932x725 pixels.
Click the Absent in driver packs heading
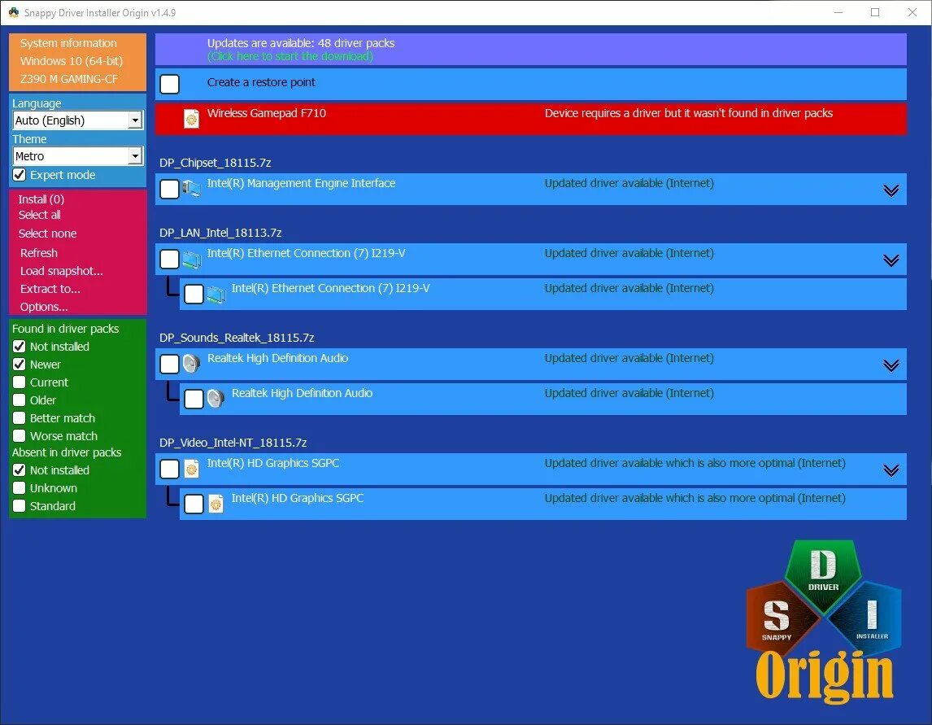(67, 452)
